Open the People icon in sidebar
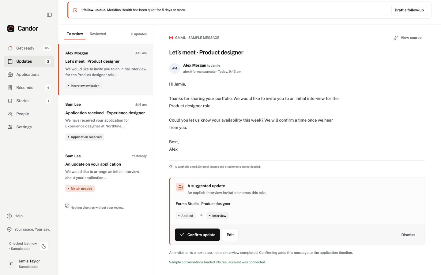Viewport: 441px width, 275px height. 10,114
